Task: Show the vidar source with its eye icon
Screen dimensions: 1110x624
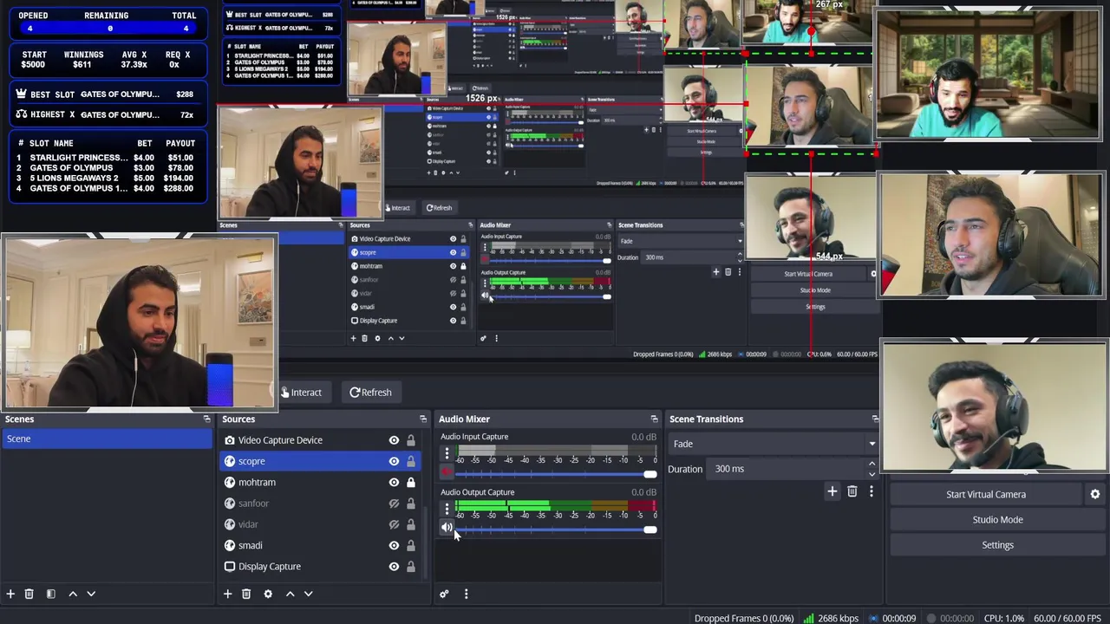Action: coord(394,524)
